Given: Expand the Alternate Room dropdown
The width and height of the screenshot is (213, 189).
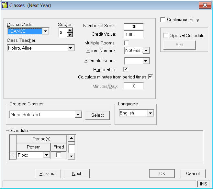Looking at the screenshot, I should [146, 61].
